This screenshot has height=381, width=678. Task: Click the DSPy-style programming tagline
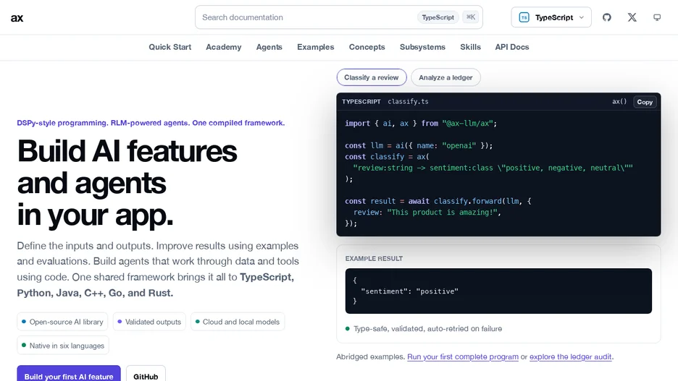151,123
